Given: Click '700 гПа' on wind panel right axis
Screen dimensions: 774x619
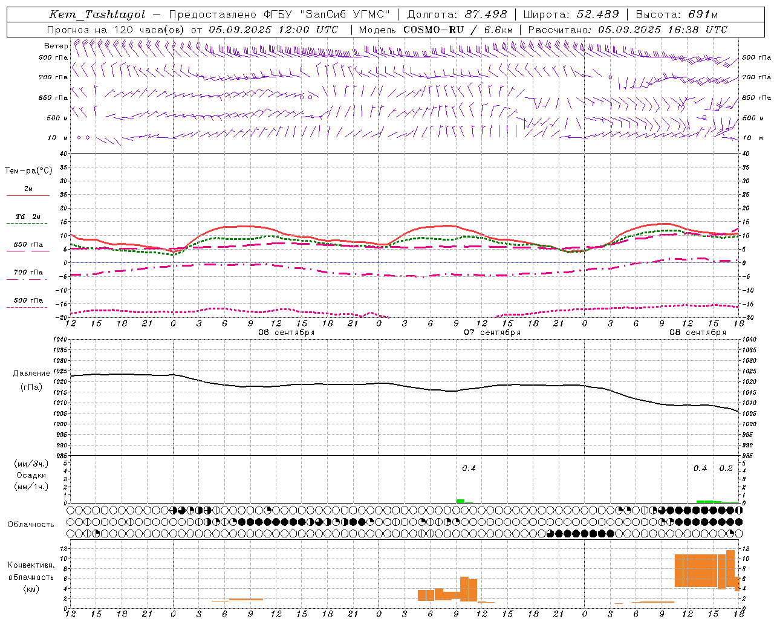Looking at the screenshot, I should [756, 77].
